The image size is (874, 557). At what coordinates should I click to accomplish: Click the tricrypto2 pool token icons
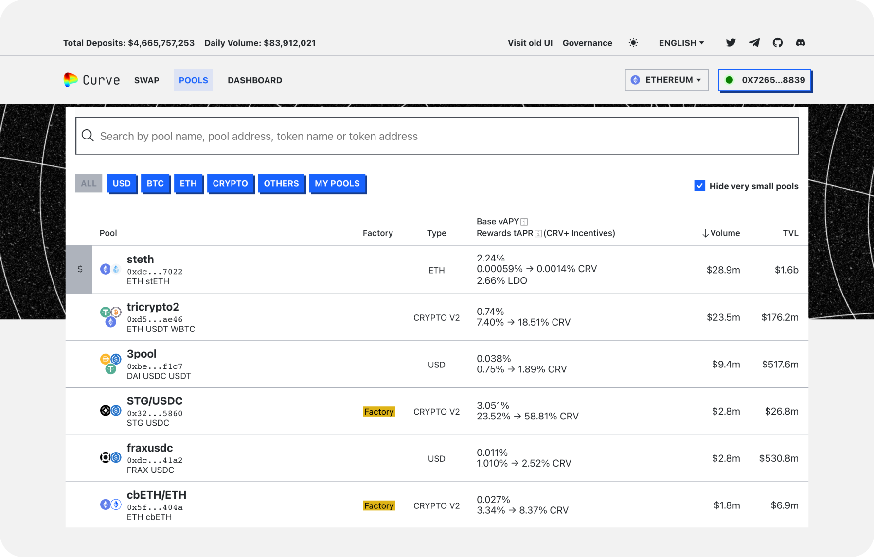pos(110,317)
